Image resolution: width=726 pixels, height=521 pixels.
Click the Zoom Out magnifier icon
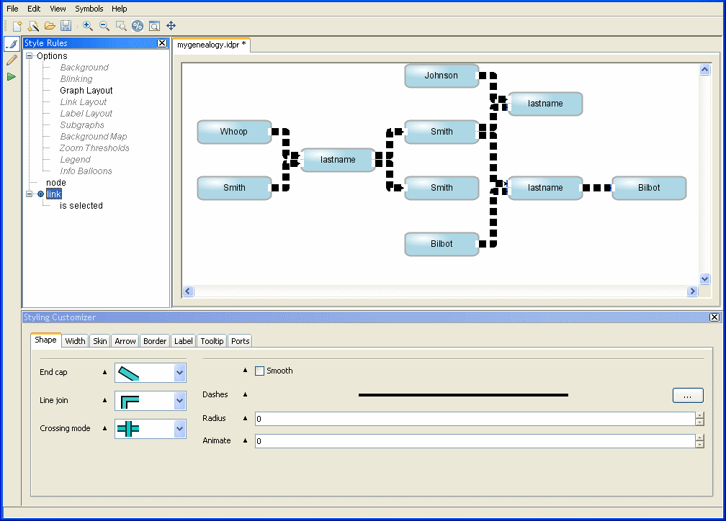[x=104, y=26]
